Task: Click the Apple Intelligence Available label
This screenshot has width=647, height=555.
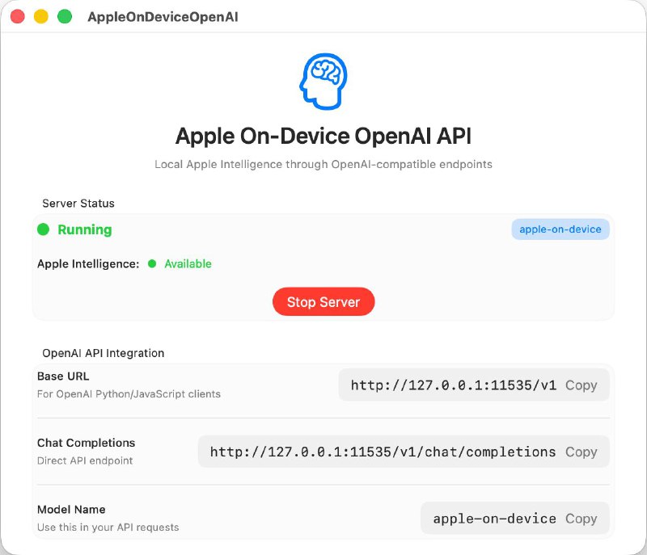Action: pyautogui.click(x=187, y=264)
